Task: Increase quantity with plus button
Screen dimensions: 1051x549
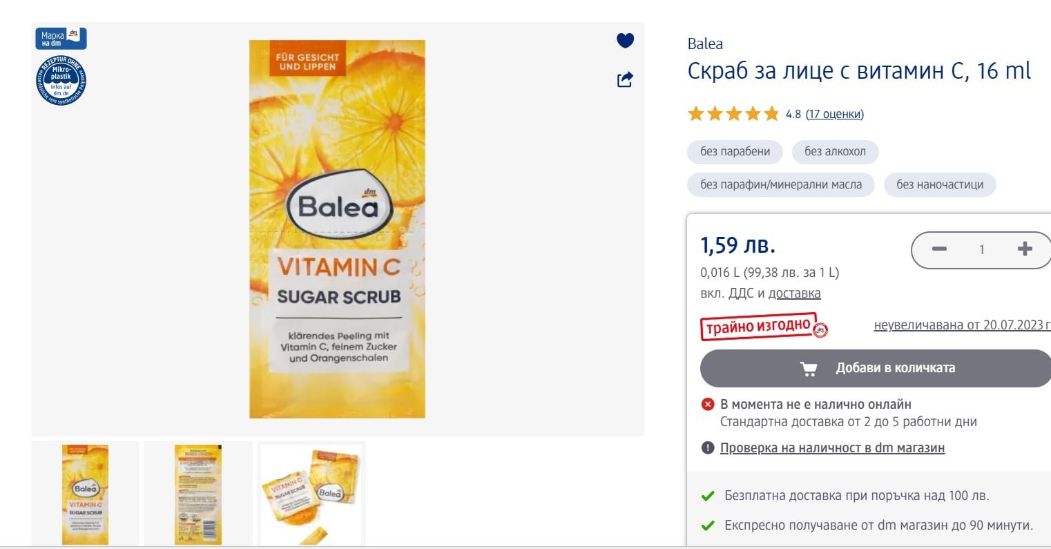Action: click(x=1025, y=249)
